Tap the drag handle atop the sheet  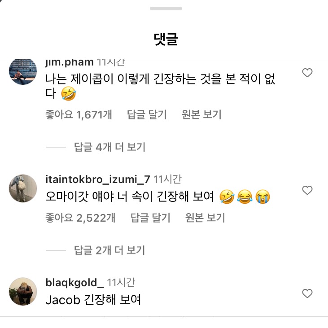pyautogui.click(x=166, y=9)
